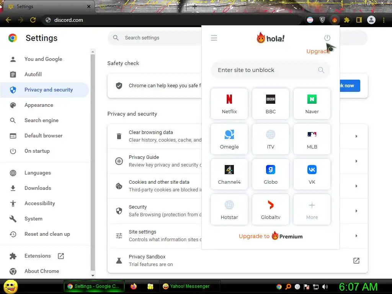The width and height of the screenshot is (392, 294).
Task: Switch to Settings - Google Chrome taskbar item
Action: click(x=94, y=286)
